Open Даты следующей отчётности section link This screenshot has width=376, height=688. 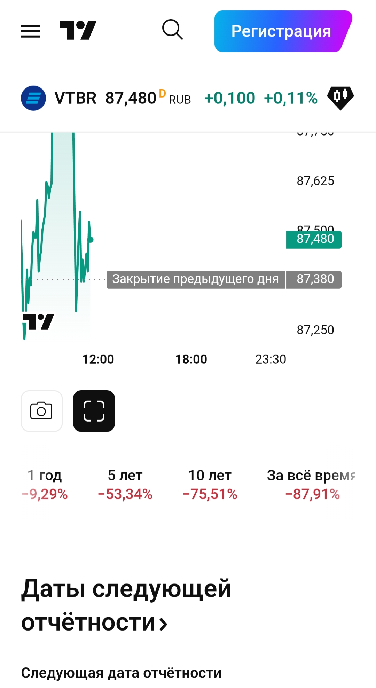coord(126,605)
